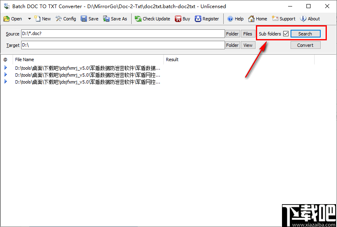Open the Config settings
Screen dimensions: 337x227
coord(66,19)
